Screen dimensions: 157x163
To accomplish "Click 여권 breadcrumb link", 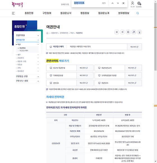I will tap(72, 33).
